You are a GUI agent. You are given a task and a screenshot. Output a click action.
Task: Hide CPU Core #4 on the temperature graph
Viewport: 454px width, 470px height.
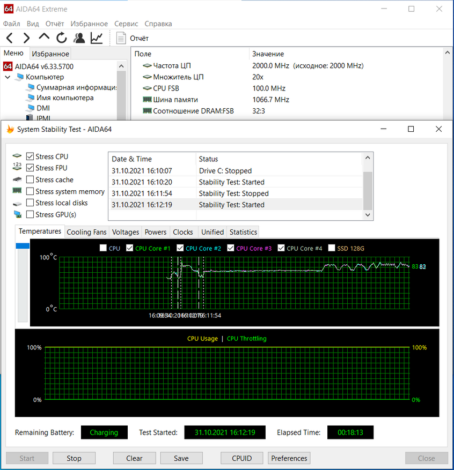(281, 248)
